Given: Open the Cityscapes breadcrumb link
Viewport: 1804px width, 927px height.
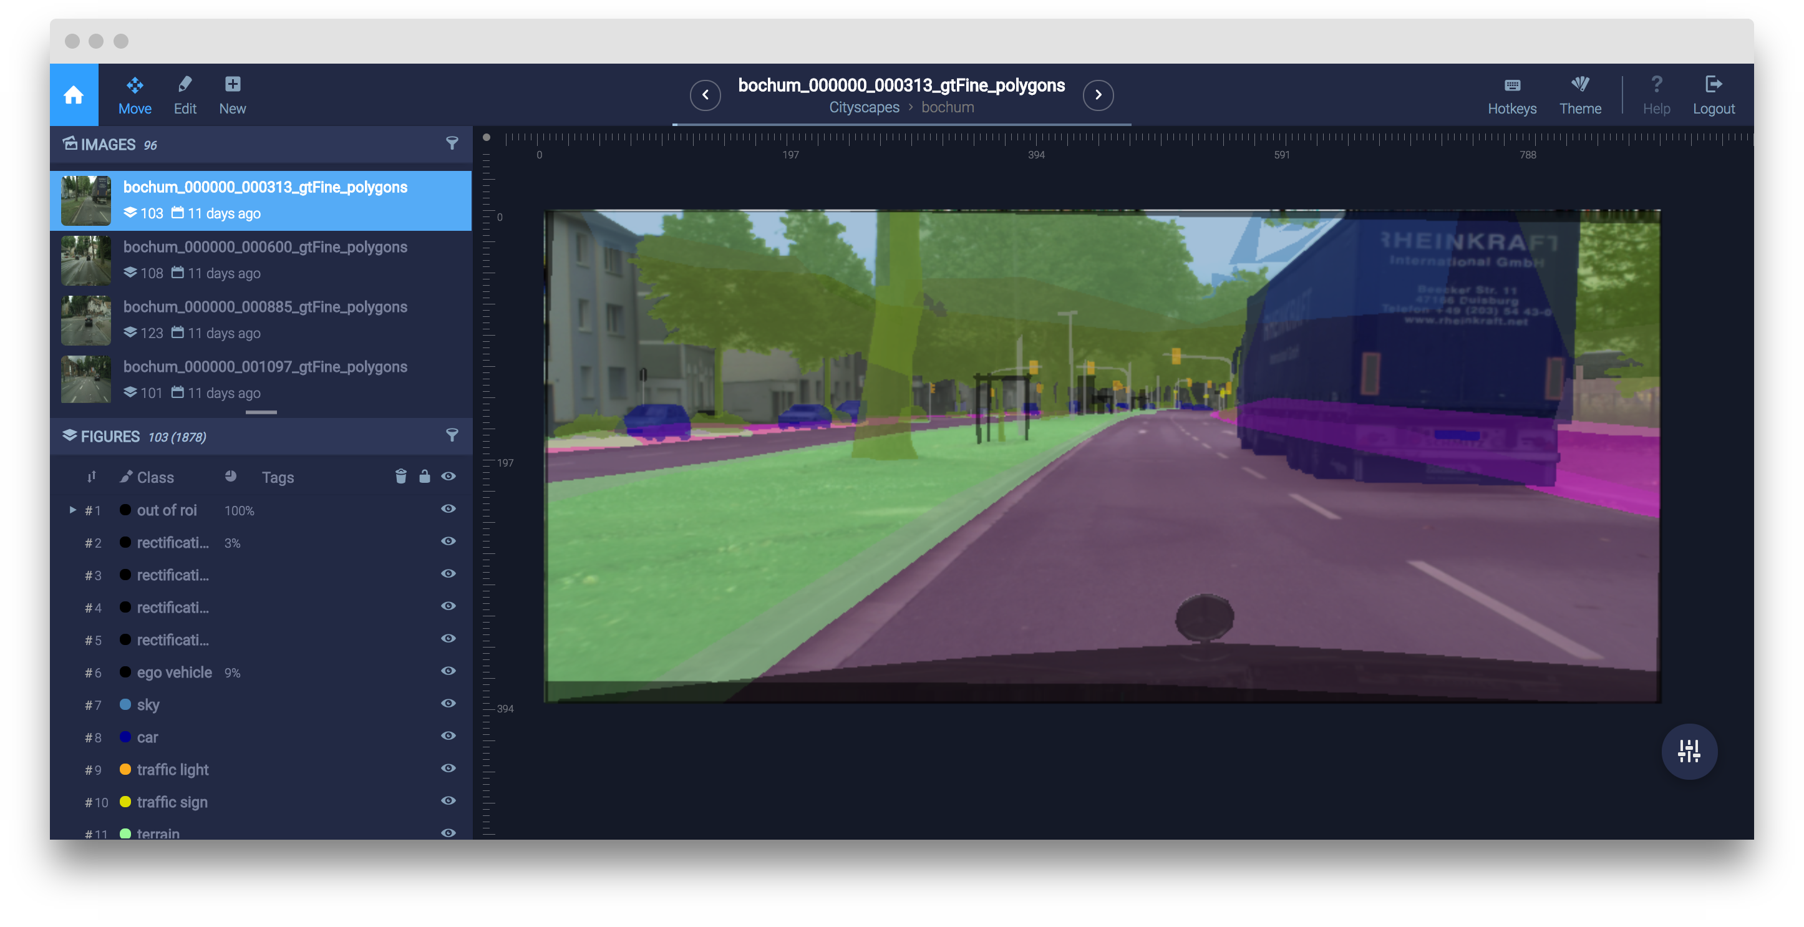Looking at the screenshot, I should [x=863, y=107].
